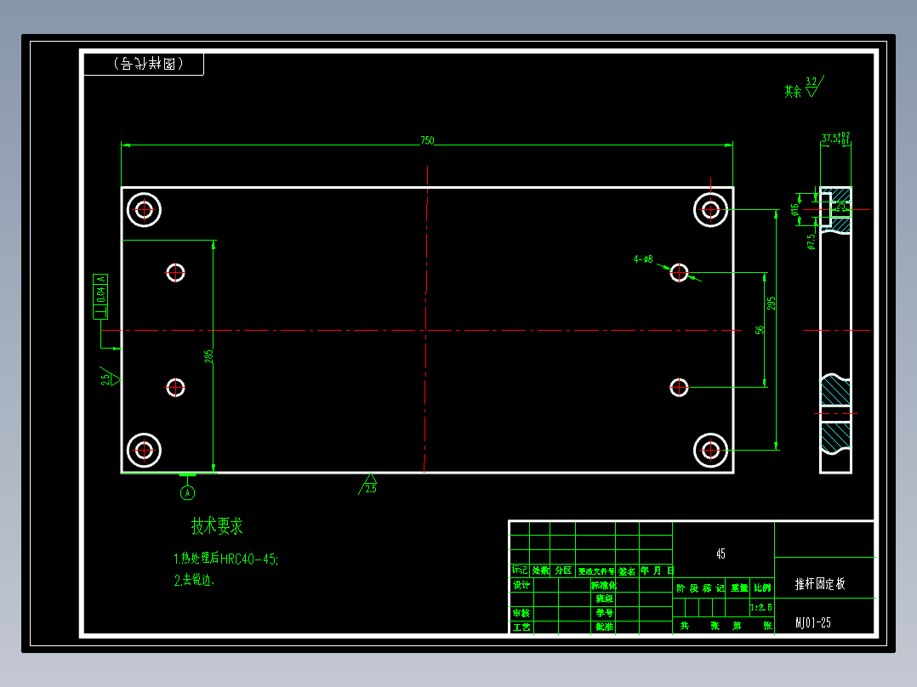Click the part name 推杆固定板

820,583
